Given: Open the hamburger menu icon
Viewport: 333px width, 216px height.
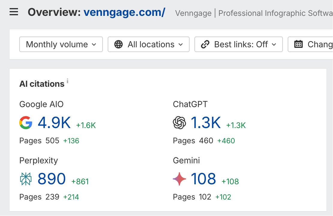Looking at the screenshot, I should [x=14, y=12].
